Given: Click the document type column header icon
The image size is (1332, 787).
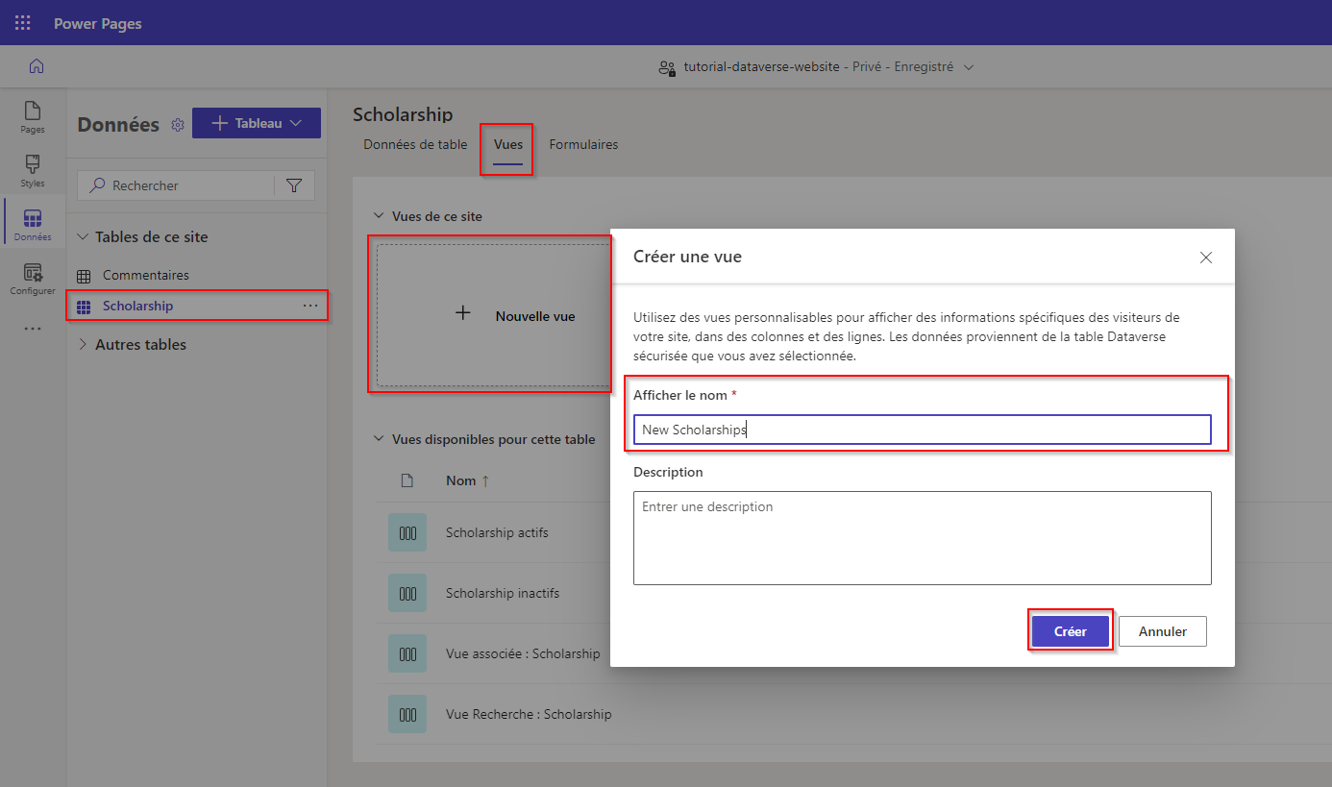Looking at the screenshot, I should [x=407, y=480].
